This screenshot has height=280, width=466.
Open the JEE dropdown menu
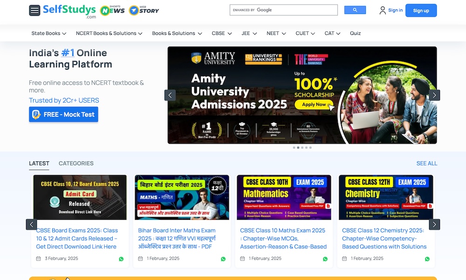coord(249,33)
